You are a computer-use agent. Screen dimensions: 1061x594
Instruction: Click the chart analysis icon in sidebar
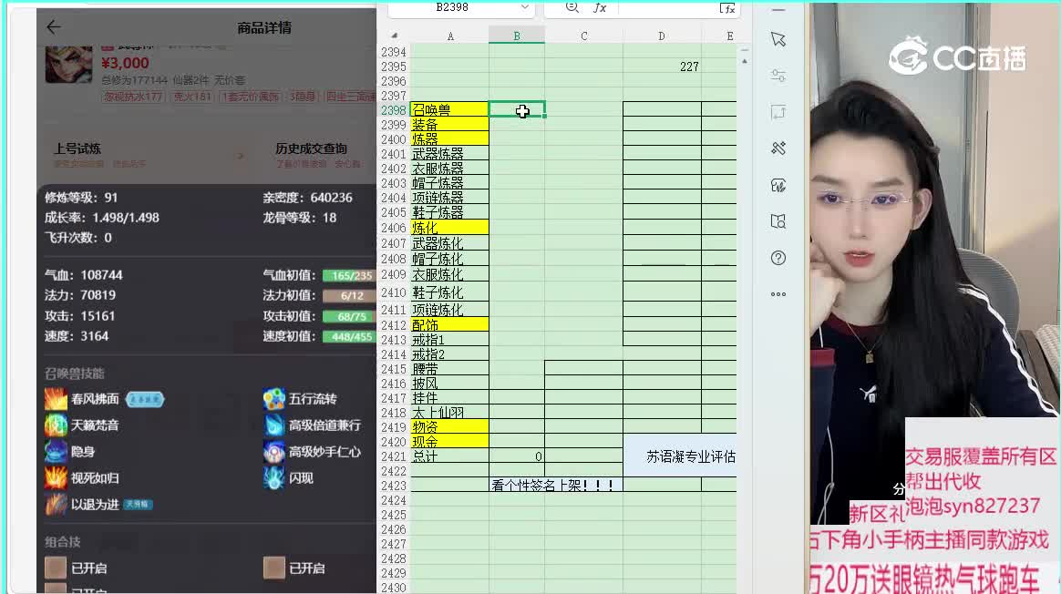778,185
